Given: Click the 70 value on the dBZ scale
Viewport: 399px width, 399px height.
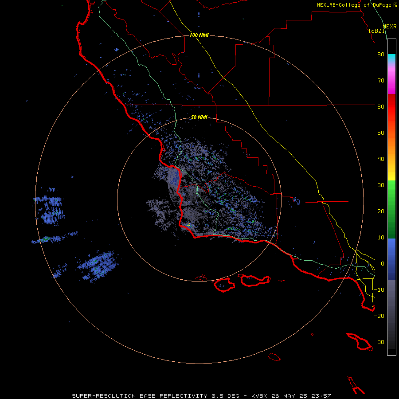Looking at the screenshot, I should click(381, 81).
